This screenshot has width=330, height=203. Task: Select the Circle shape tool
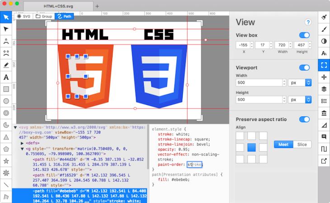6,101
